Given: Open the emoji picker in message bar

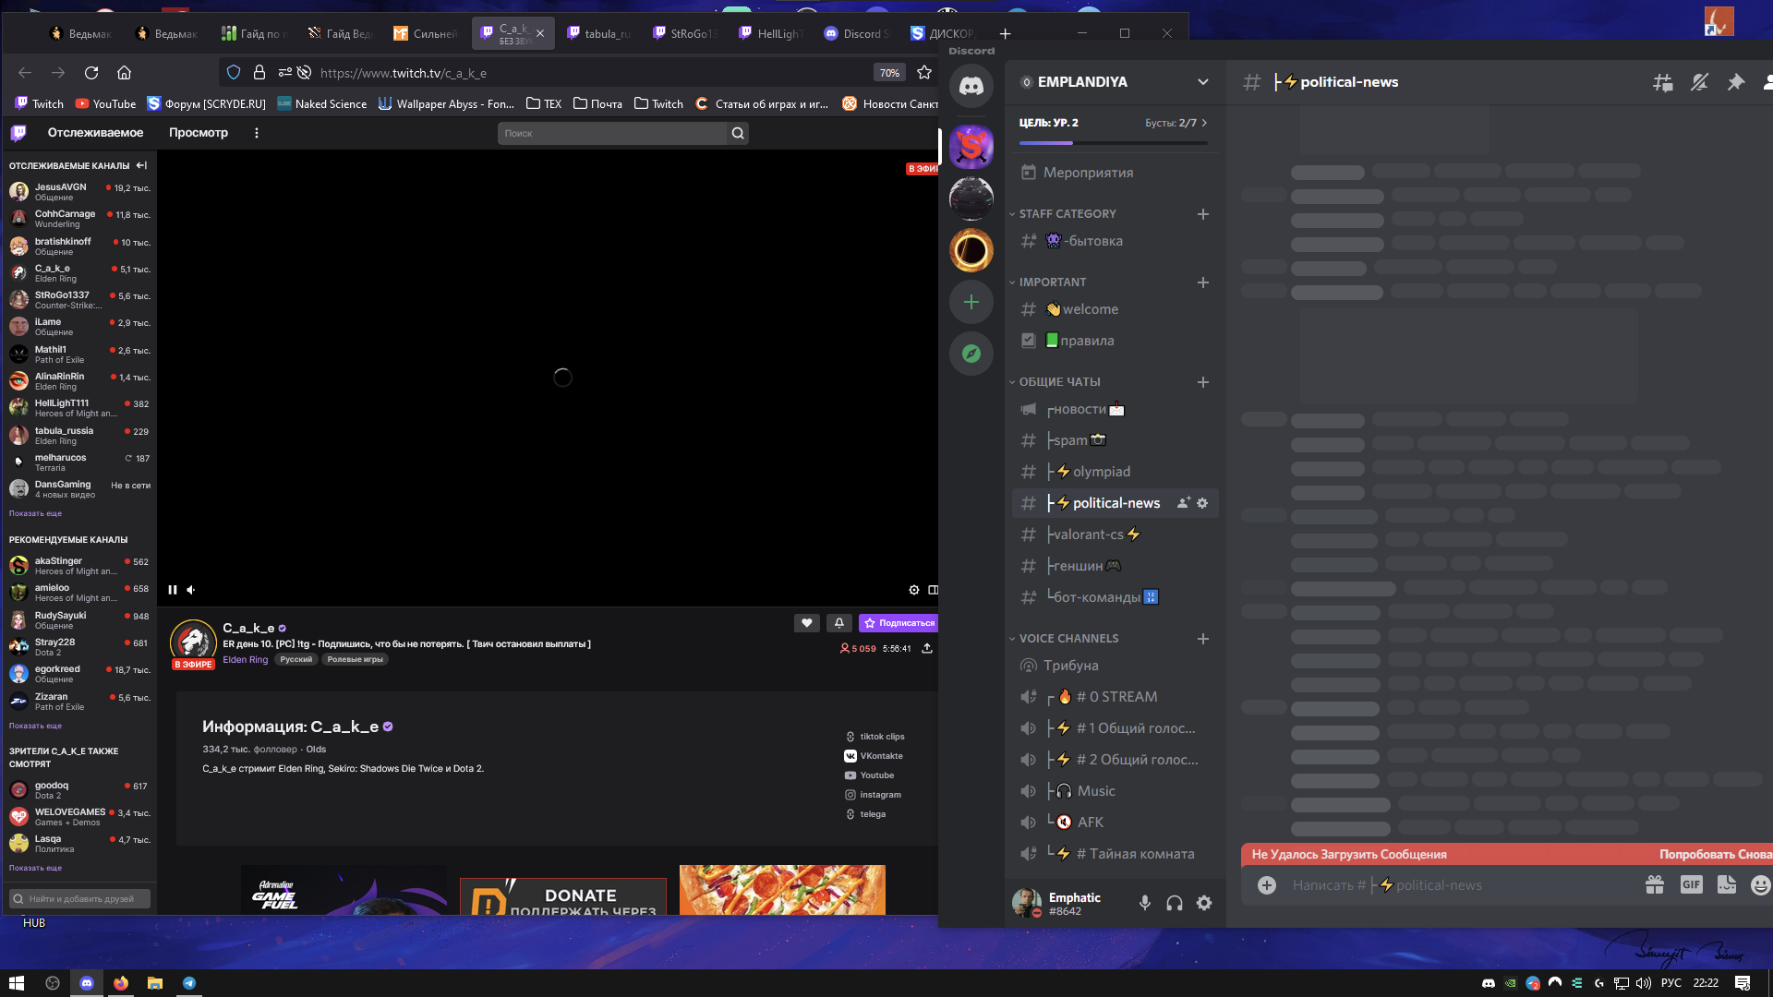Looking at the screenshot, I should click(x=1760, y=885).
